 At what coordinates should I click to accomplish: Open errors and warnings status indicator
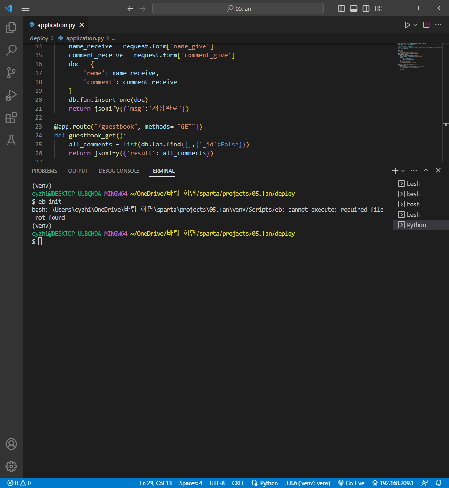19,483
